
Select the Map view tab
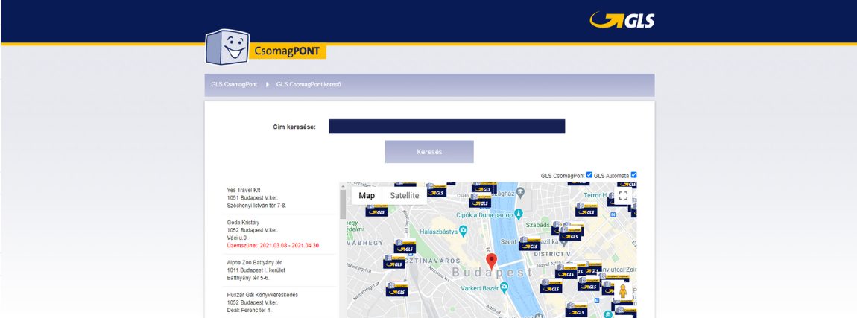(367, 196)
